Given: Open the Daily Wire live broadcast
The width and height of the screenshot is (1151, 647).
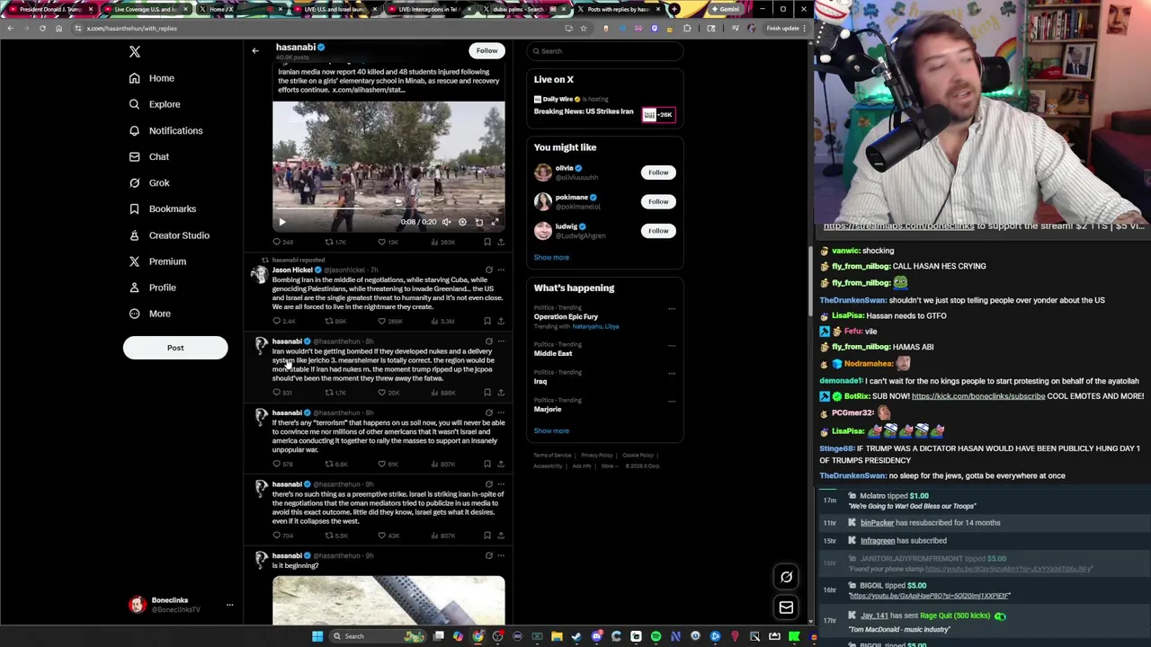Looking at the screenshot, I should tap(604, 106).
